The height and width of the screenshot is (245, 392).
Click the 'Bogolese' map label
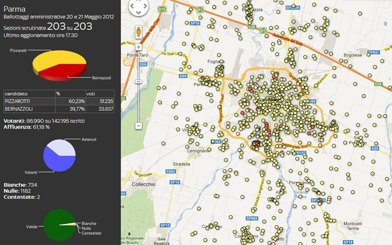353,55
